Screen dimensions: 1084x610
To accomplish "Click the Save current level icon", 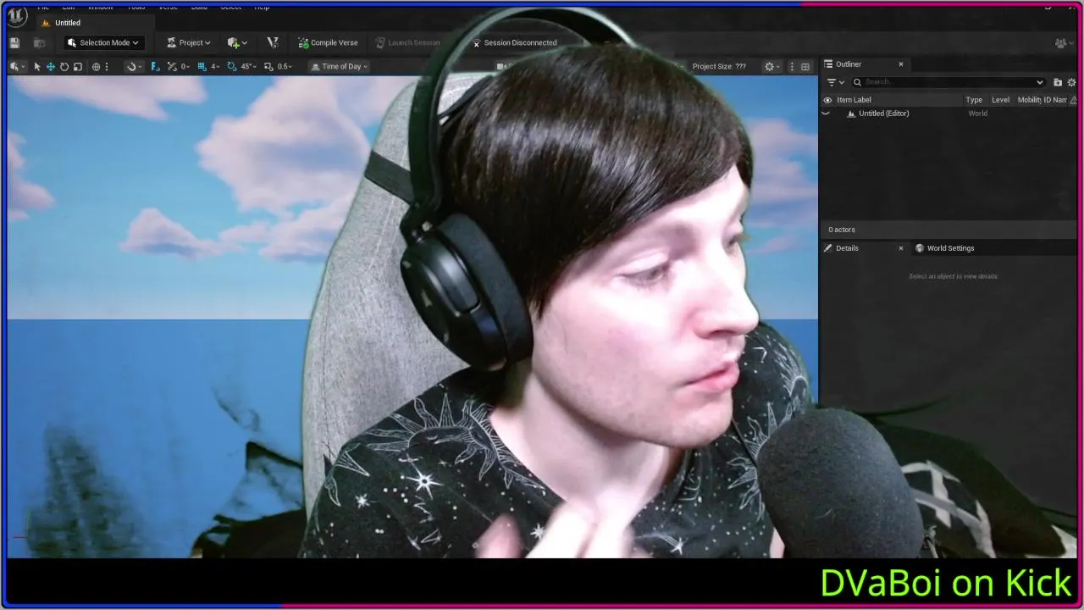I will click(14, 42).
